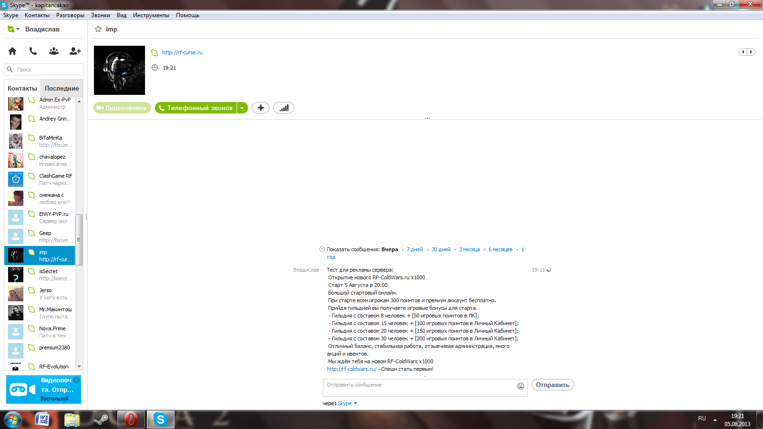Open Windows Explorer from the taskbar

point(72,419)
